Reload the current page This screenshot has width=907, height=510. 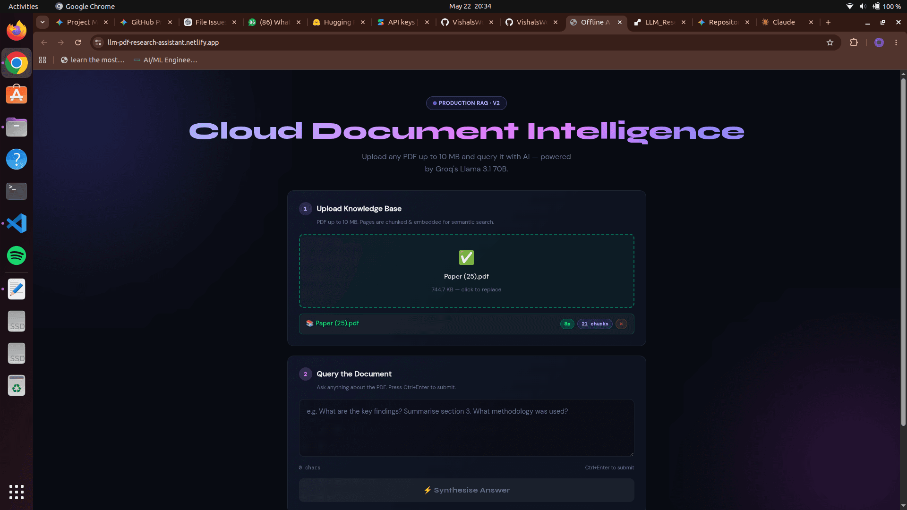point(78,42)
